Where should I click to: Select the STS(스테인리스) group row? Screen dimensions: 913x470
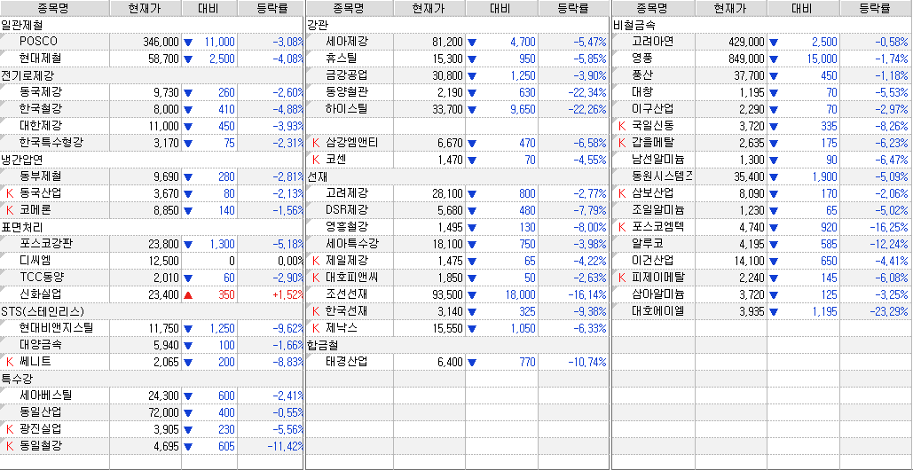coord(42,311)
